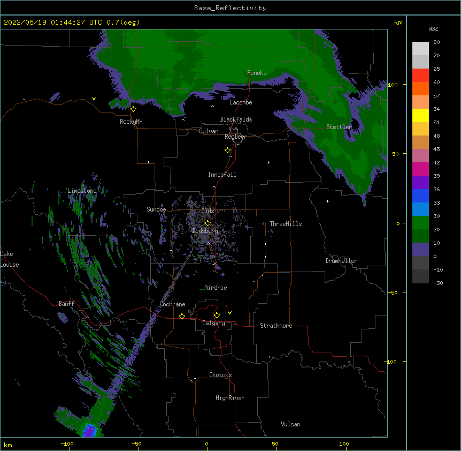
Task: Click the Cochrane town label
Action: [x=172, y=304]
